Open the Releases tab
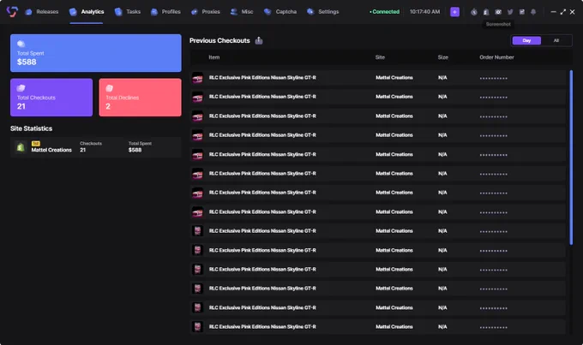583x345 pixels. coord(42,12)
